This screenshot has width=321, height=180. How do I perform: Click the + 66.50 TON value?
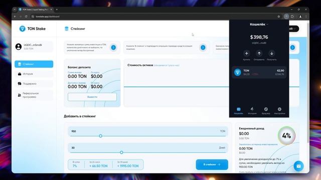coord(98,166)
